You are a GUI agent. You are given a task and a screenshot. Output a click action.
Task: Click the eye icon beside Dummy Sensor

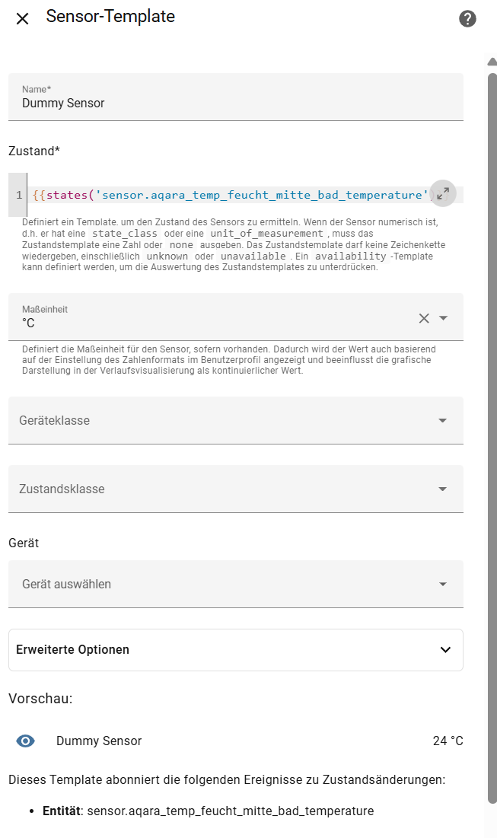[26, 741]
